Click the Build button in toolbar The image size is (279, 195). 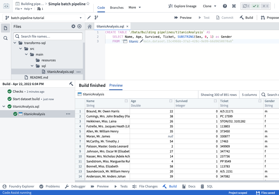(x=246, y=18)
